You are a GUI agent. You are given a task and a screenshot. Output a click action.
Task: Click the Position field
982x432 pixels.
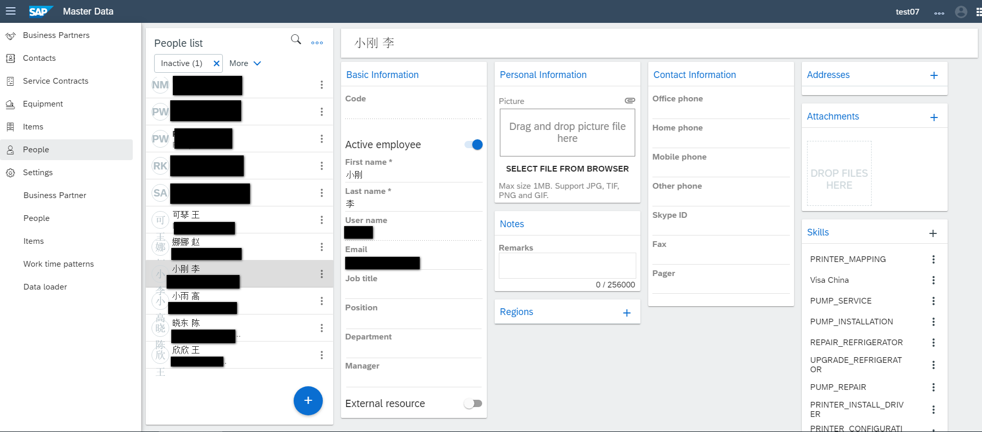click(414, 321)
